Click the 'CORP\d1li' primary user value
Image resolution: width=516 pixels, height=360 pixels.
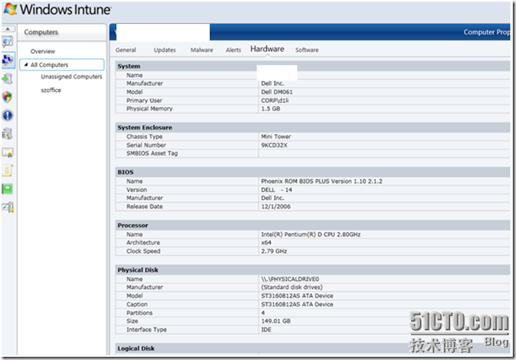click(x=275, y=101)
